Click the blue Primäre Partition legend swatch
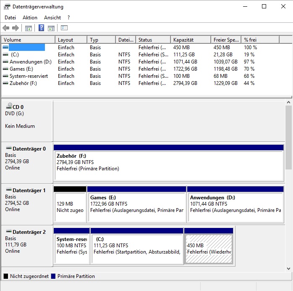293x291 pixels. 53,276
